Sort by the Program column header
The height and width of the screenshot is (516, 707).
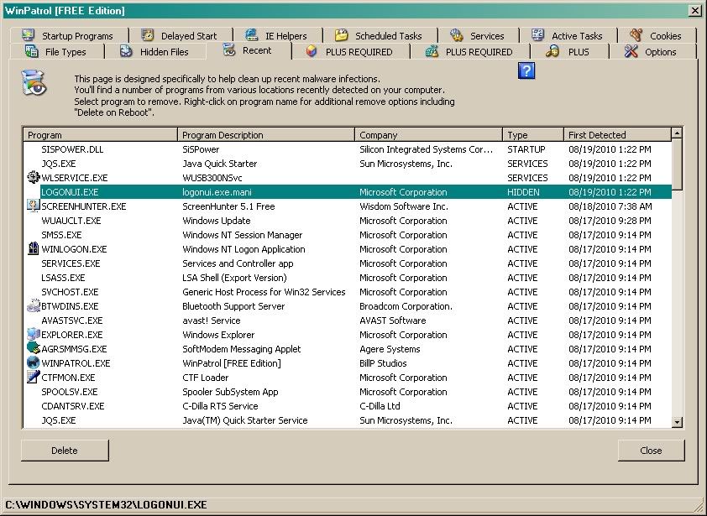[x=101, y=135]
